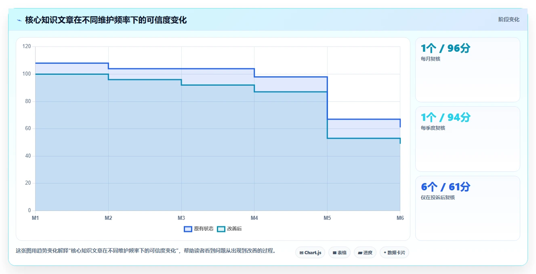Click the 120 y-axis label
Screen dimensions: 536x274
pos(27,46)
